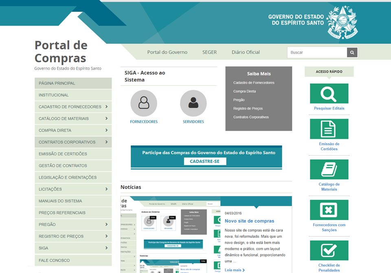The width and height of the screenshot is (391, 273).
Task: Select the SERVIDORES access icon
Action: pyautogui.click(x=193, y=103)
